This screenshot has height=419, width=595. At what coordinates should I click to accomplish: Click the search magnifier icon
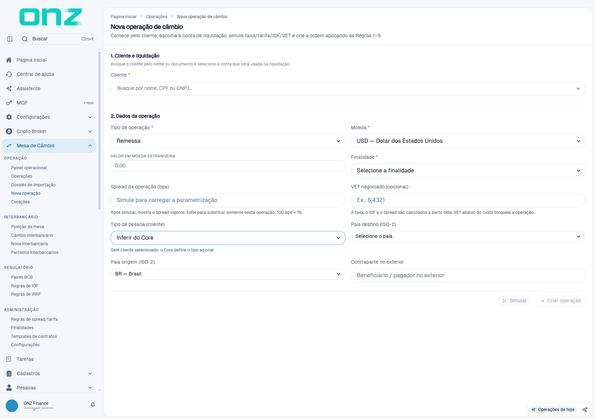pos(25,39)
